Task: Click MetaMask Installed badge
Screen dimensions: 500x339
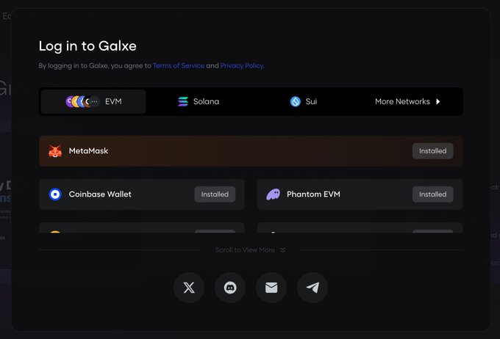Action: click(432, 151)
